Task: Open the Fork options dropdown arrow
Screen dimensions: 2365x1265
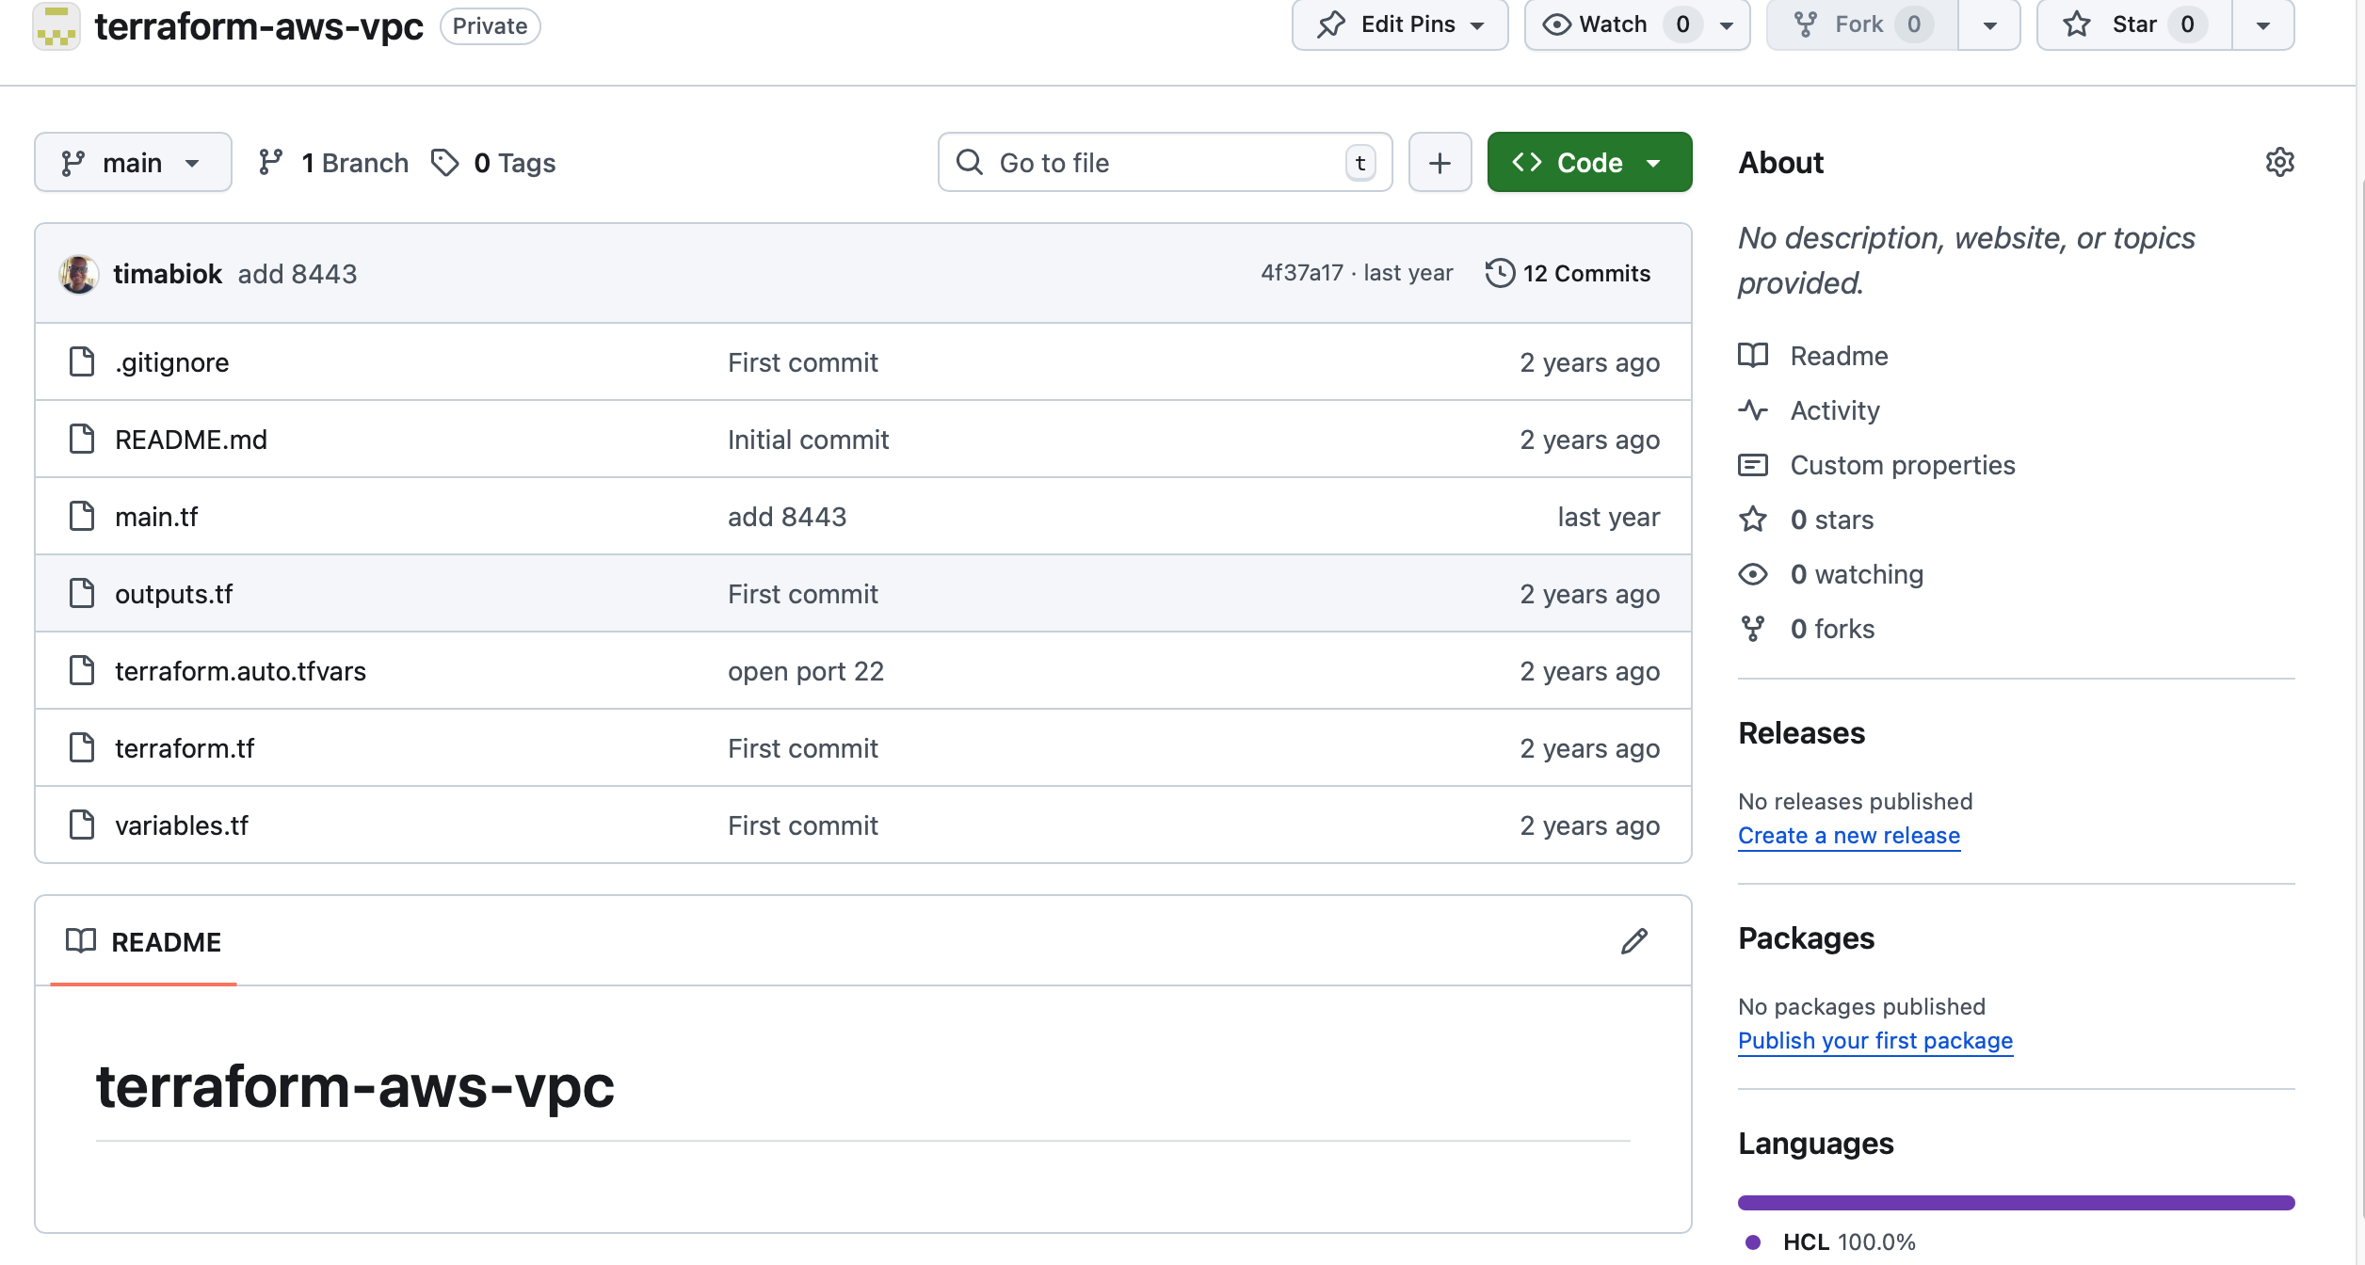Action: click(x=1989, y=25)
